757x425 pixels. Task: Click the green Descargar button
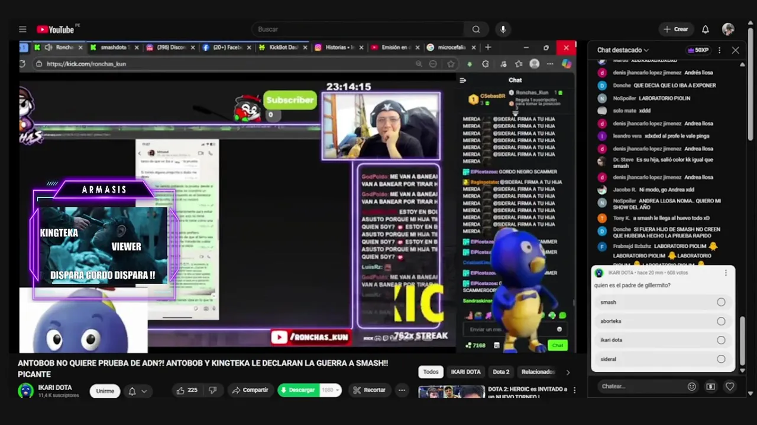tap(299, 390)
